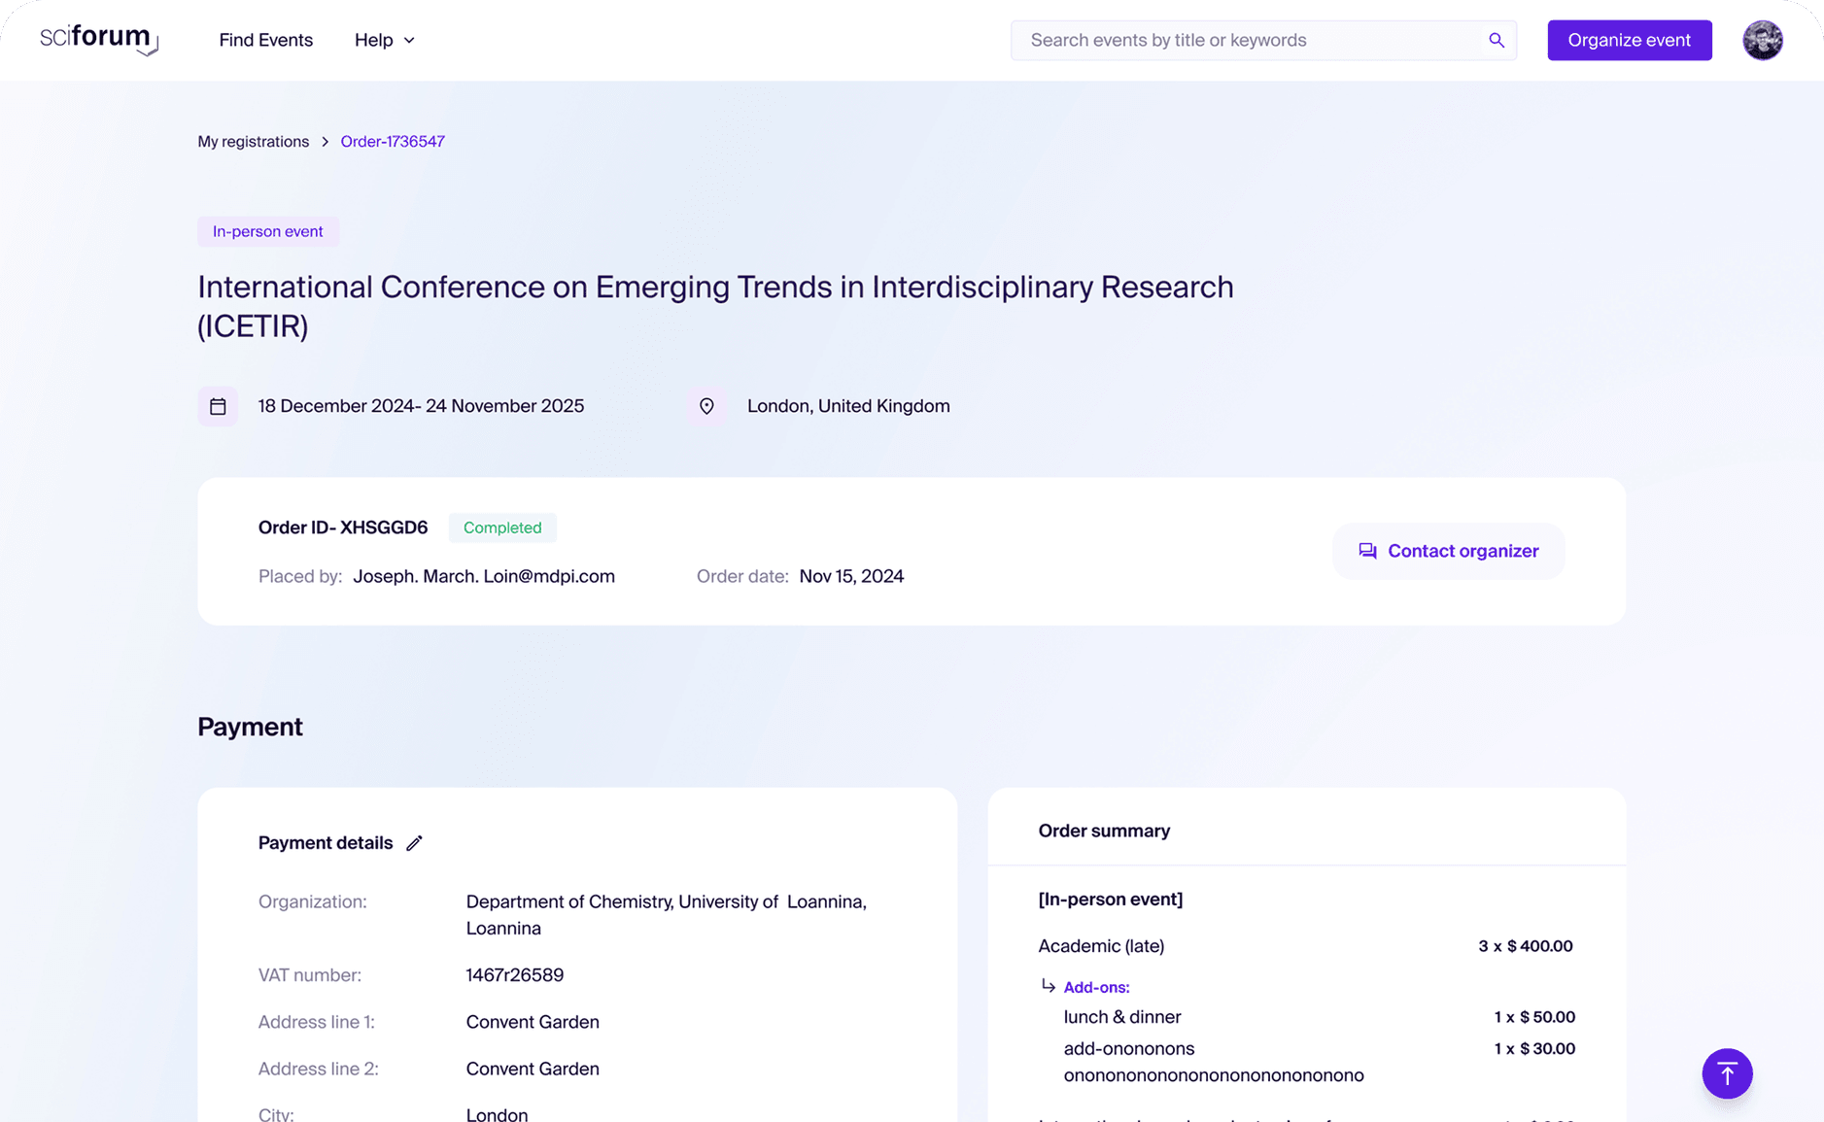Expand the Help dropdown menu

384,40
